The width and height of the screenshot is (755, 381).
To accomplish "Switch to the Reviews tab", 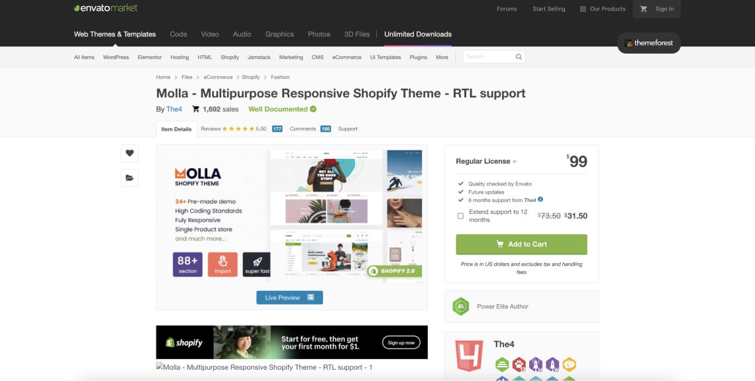I will (233, 129).
